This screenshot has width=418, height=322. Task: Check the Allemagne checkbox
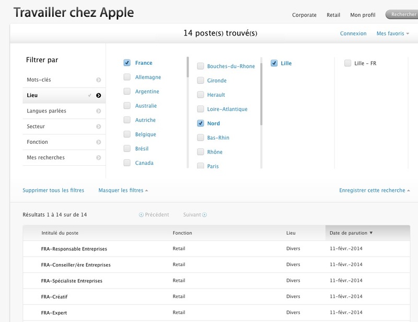click(127, 77)
